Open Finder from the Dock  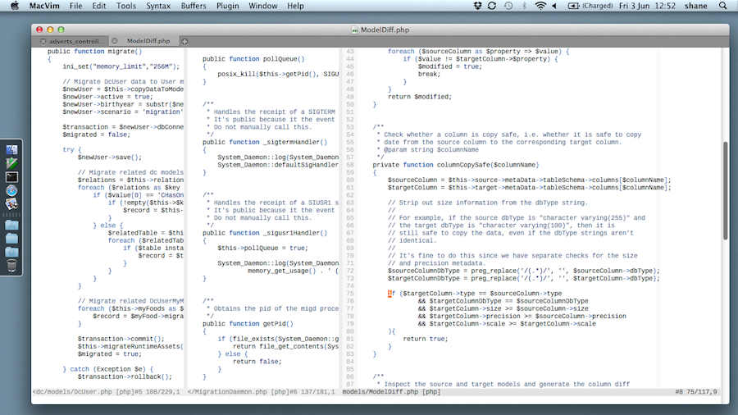[x=11, y=150]
